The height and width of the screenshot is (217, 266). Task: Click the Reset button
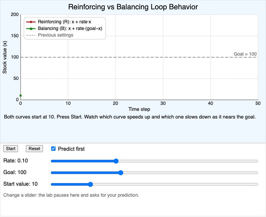[x=34, y=148]
